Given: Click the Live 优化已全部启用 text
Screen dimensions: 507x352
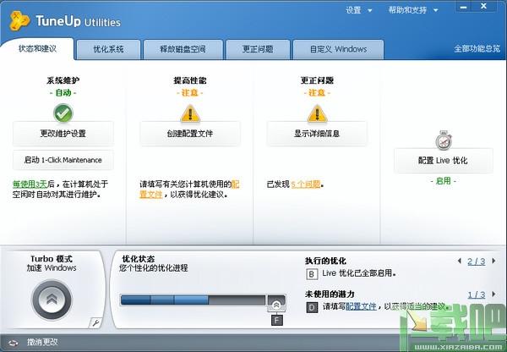Looking at the screenshot, I should coord(359,273).
